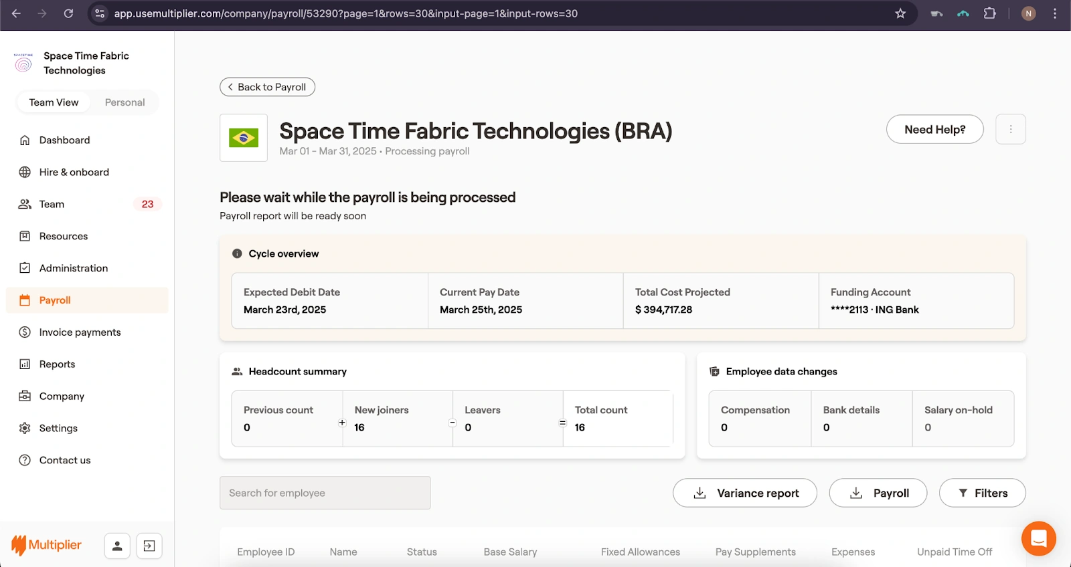Click the New joiners count card

click(x=398, y=419)
